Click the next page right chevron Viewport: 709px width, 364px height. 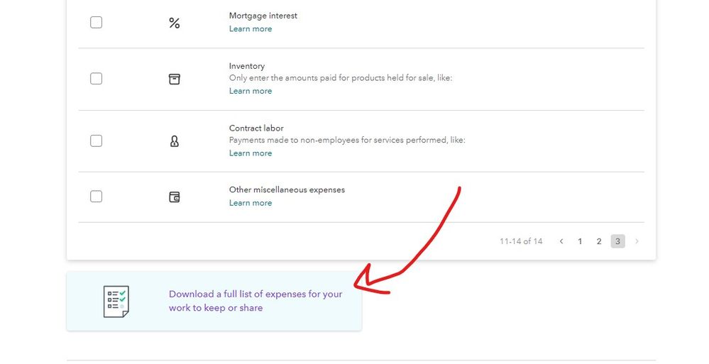[x=637, y=241]
